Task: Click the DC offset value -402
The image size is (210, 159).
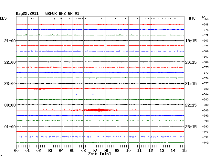Action: (x=205, y=143)
